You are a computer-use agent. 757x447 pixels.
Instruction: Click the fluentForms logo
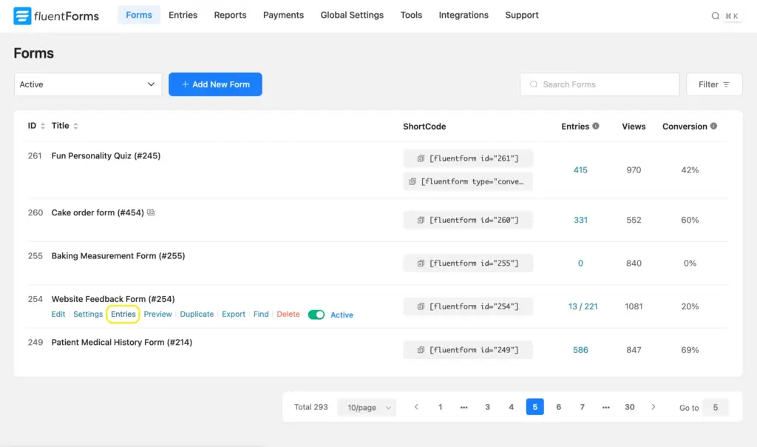[x=56, y=16]
